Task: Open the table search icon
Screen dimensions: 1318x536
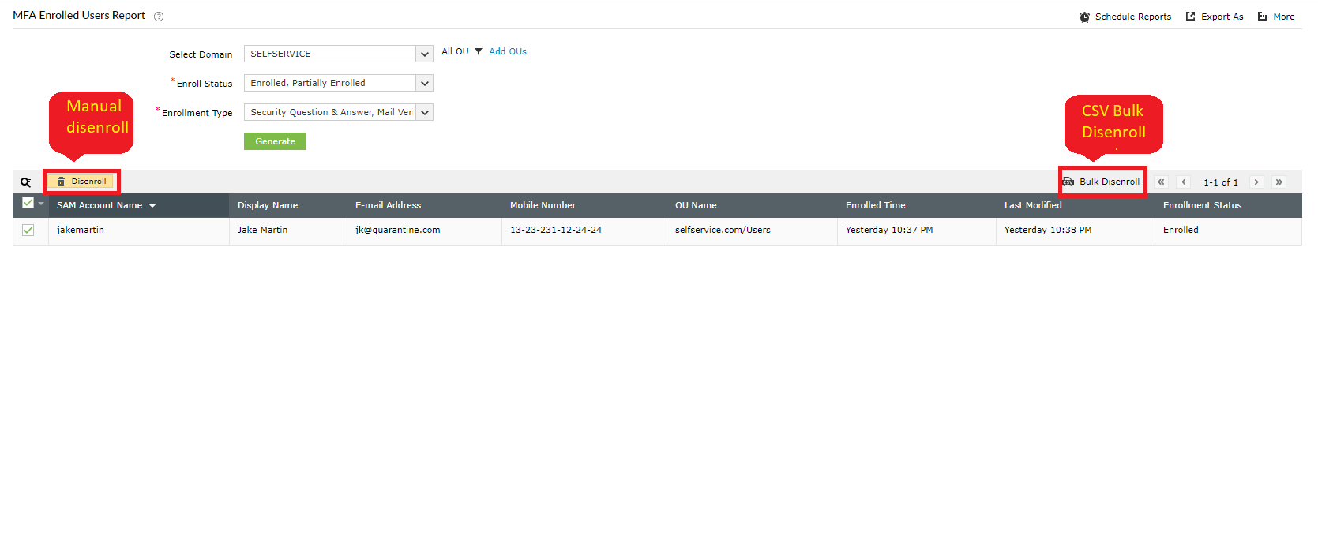Action: 26,182
